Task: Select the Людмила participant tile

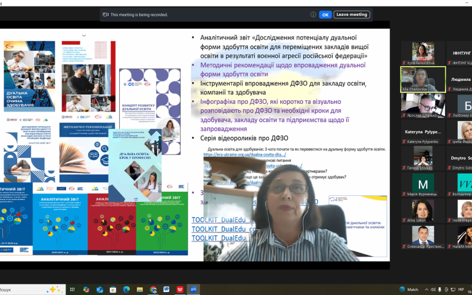Action: (460, 80)
